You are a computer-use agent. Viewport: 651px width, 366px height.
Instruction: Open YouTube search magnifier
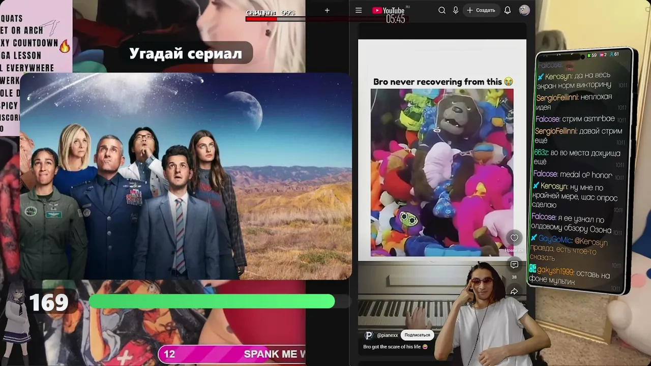[x=442, y=10]
